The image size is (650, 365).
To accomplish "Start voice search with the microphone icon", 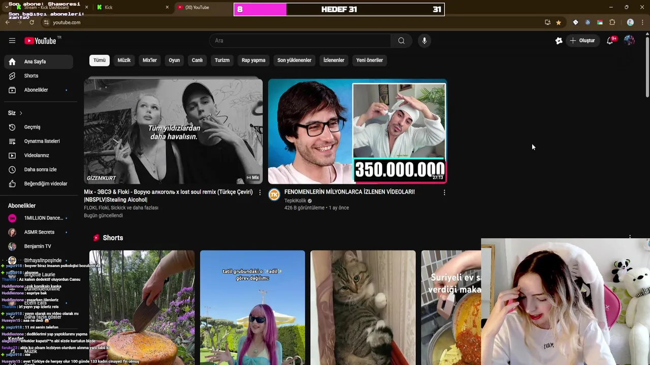I will 425,41.
